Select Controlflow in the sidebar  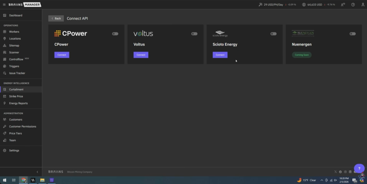point(16,60)
